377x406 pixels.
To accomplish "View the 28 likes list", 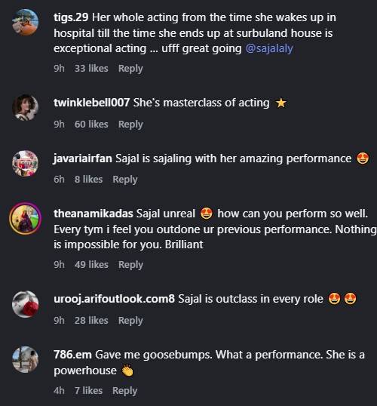I will [x=91, y=320].
